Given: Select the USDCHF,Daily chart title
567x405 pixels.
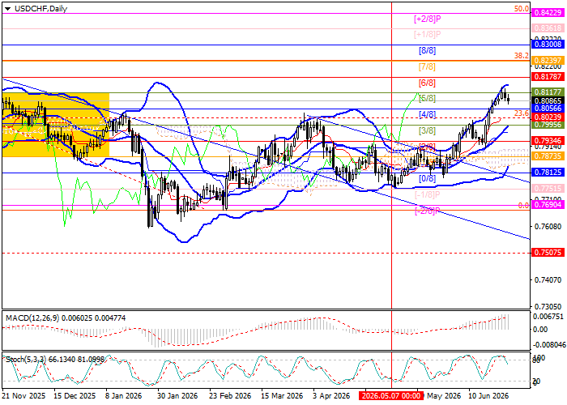Looking at the screenshot, I should point(40,9).
